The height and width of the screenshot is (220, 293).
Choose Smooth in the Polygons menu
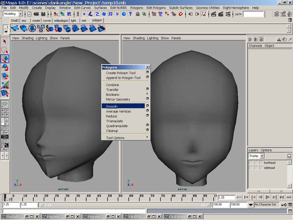coord(124,106)
